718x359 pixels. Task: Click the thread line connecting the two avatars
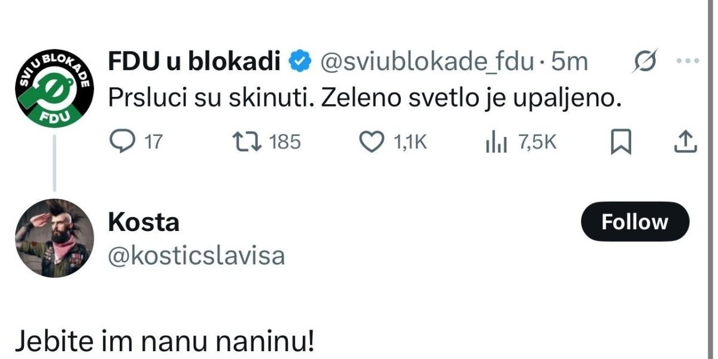54,163
